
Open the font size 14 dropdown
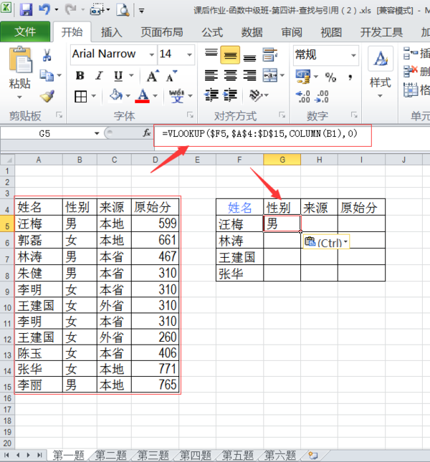coord(189,54)
